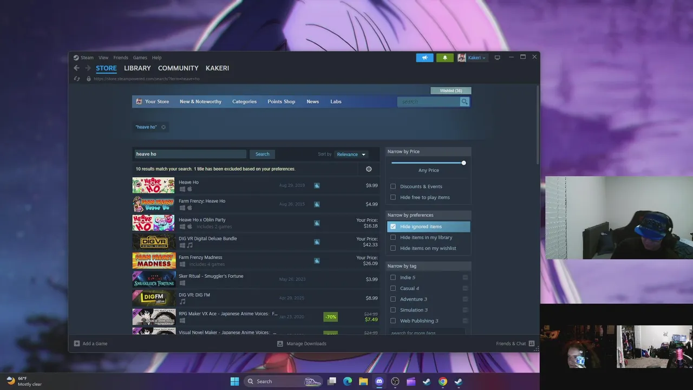Expand the Your Store menu
This screenshot has height=390, width=693.
(157, 102)
